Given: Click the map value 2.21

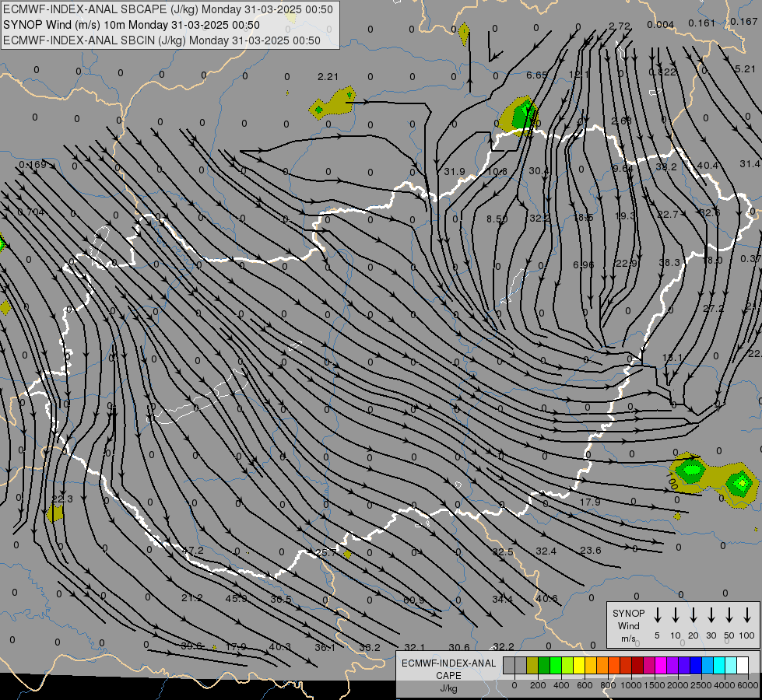Looking at the screenshot, I should 328,77.
